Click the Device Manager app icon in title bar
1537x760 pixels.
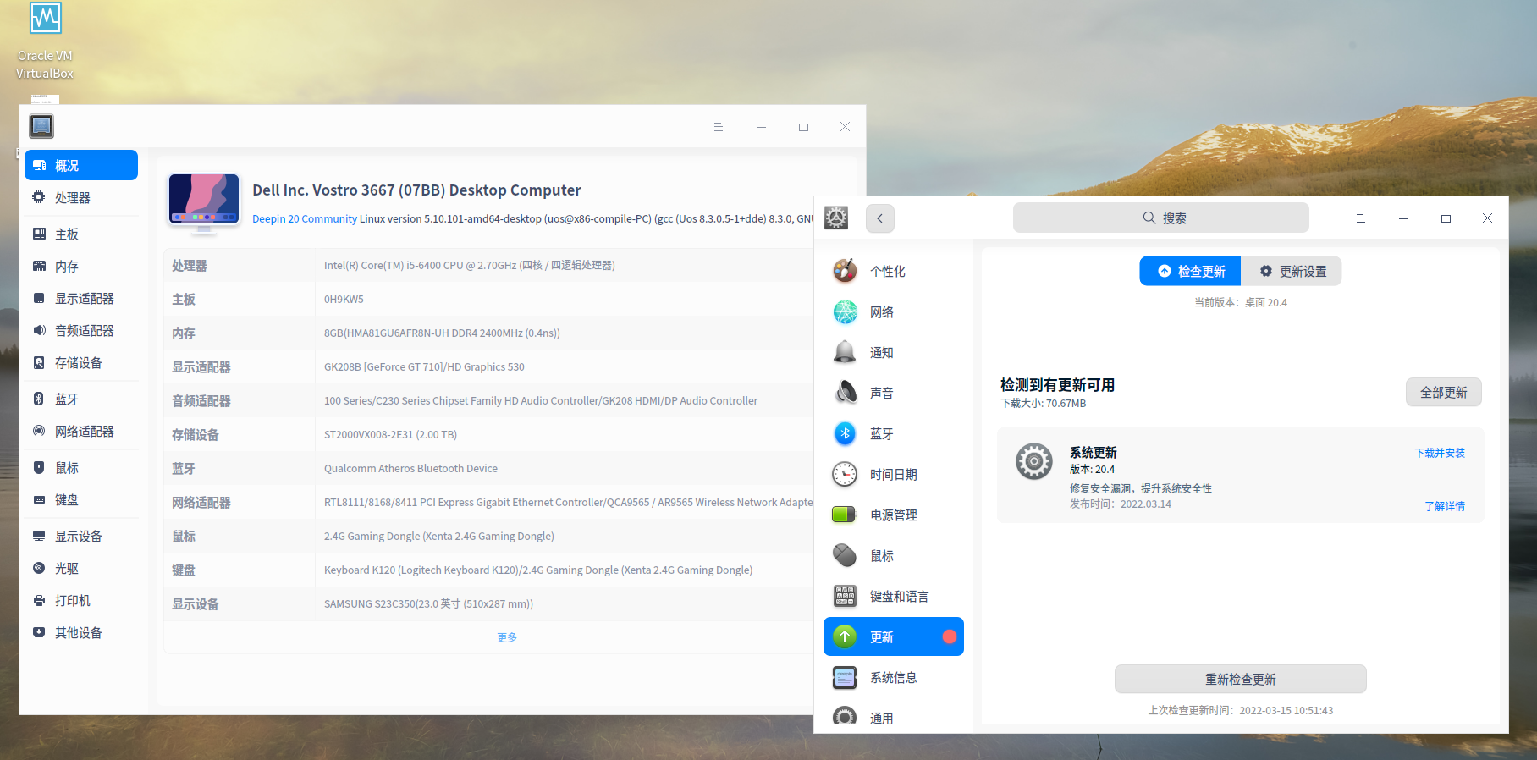click(x=41, y=126)
